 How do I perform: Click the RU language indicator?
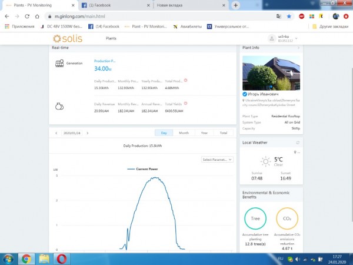[x=281, y=259]
